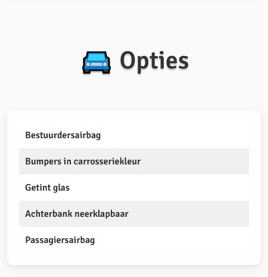Viewport: 268px width, 277px height.
Task: Click the word "Achterbank"
Action: tap(49, 214)
